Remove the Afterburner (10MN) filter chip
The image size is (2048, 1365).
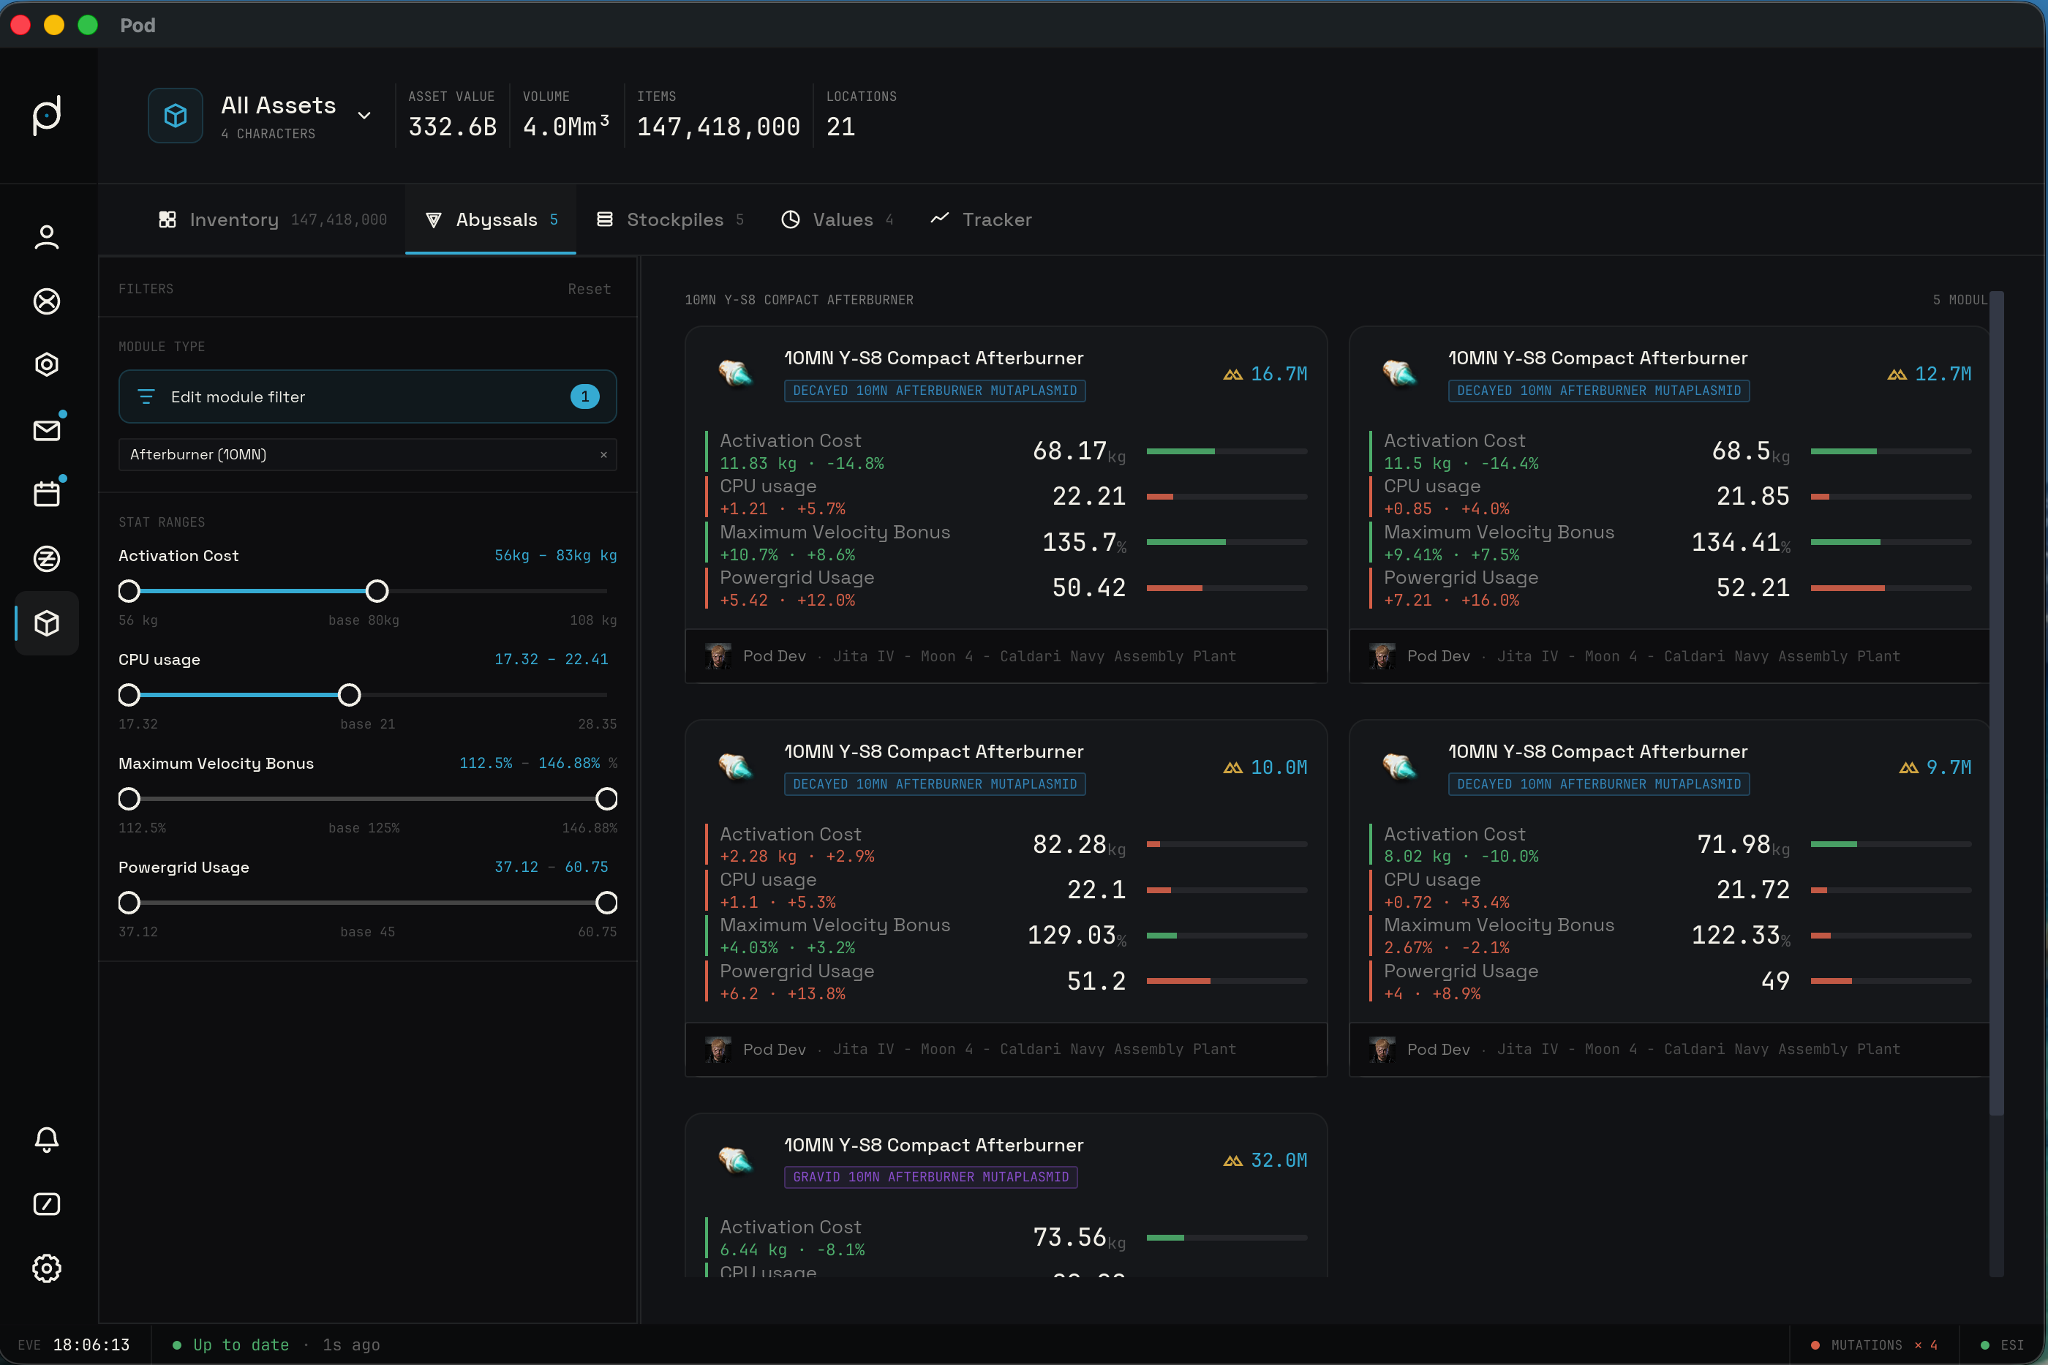(x=604, y=454)
